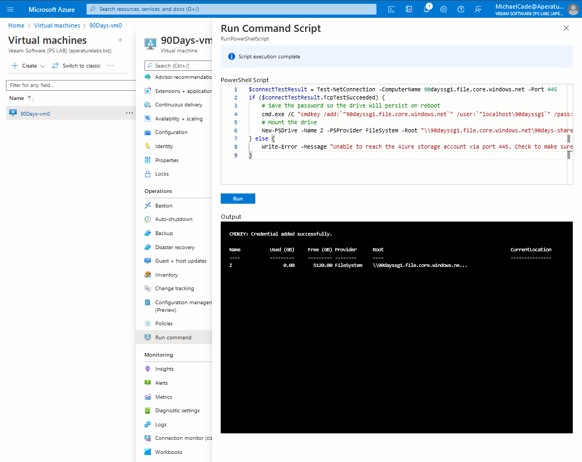Screen dimensions: 582x462
Task: Close the Run Command Script panel
Action: 566,28
